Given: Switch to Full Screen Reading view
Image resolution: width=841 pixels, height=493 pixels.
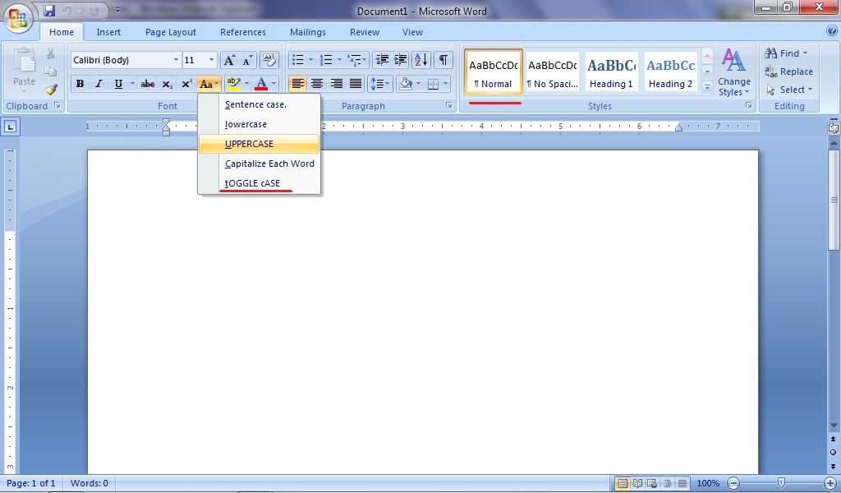Looking at the screenshot, I should pos(637,483).
